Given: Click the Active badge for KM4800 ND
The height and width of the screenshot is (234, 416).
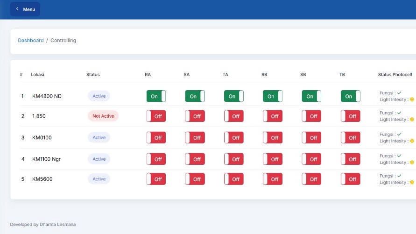Looking at the screenshot, I should pyautogui.click(x=99, y=96).
